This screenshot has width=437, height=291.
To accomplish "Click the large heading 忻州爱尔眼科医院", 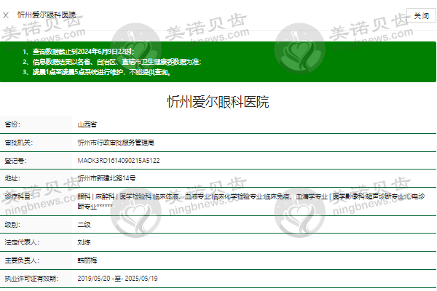I will [218, 102].
